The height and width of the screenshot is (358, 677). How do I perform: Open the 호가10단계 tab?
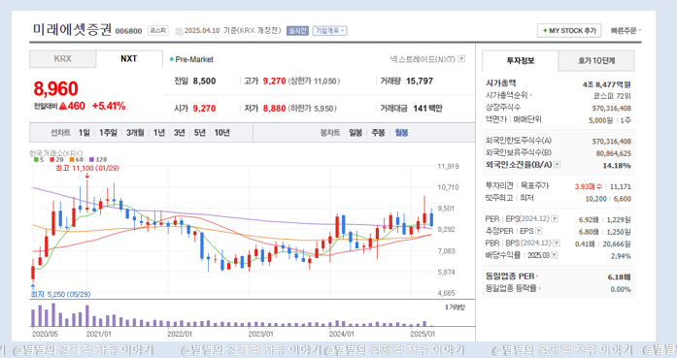[596, 61]
